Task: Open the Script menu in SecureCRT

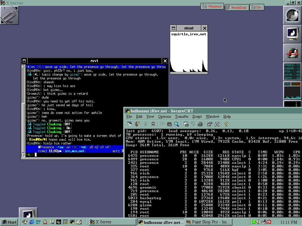Action: tap(197, 117)
